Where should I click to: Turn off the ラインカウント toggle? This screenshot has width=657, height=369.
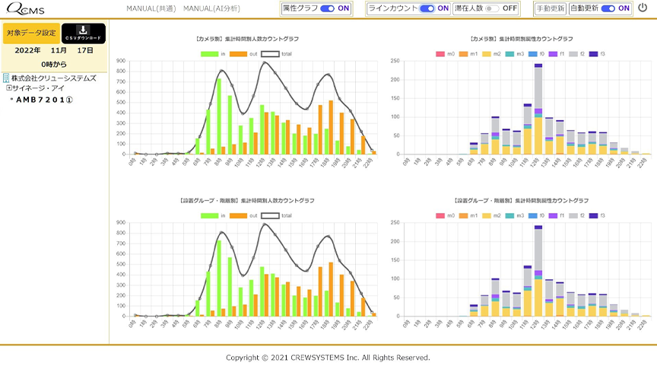(x=427, y=8)
